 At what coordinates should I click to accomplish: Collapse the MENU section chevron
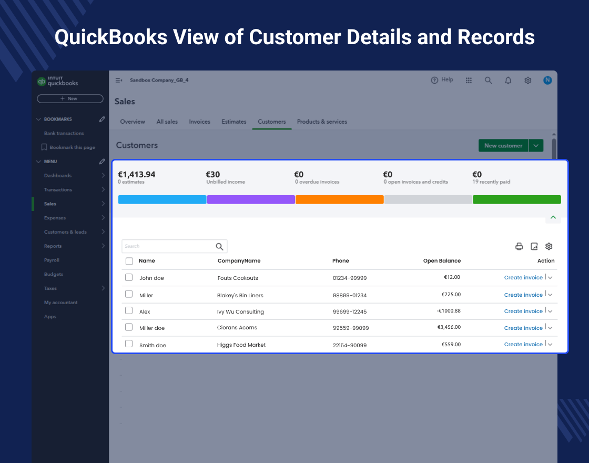click(38, 161)
